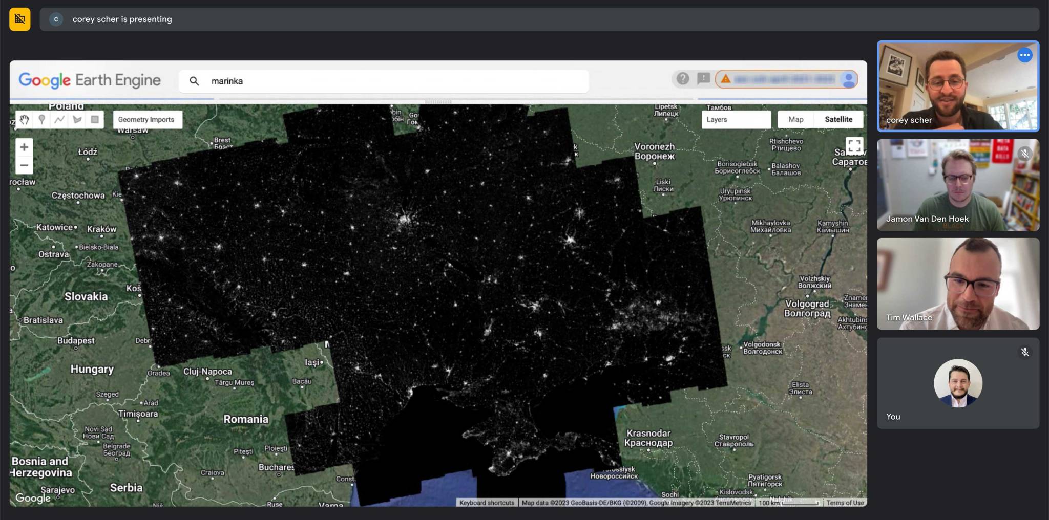Unmute Jamon Van Den Hoek's microphone icon
The image size is (1049, 520).
[x=1024, y=154]
